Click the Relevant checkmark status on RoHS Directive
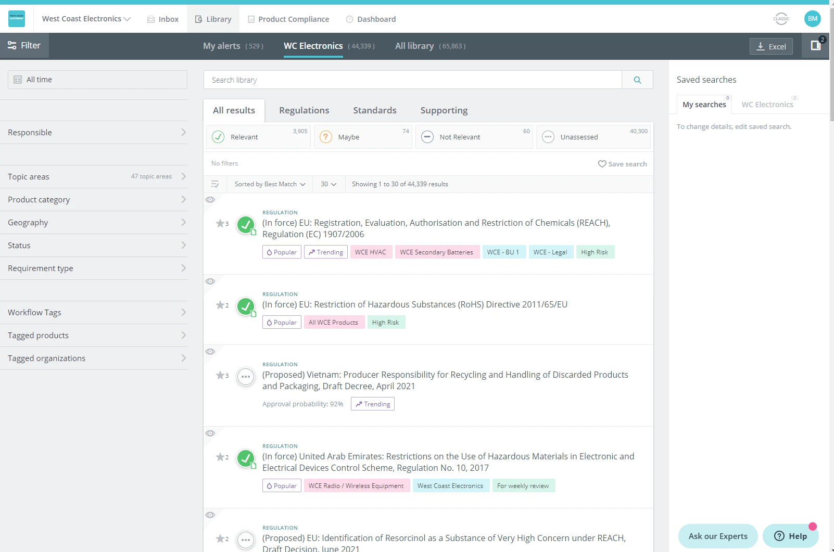834x552 pixels. click(x=246, y=306)
